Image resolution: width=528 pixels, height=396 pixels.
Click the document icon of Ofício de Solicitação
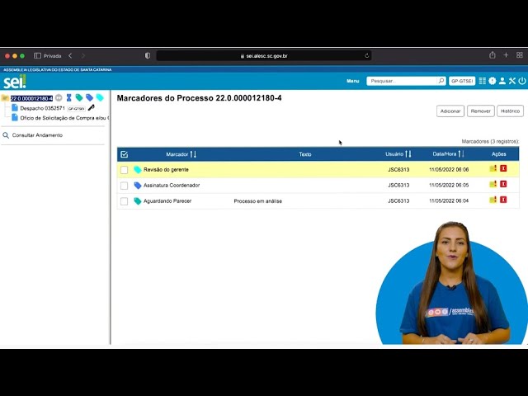15,117
